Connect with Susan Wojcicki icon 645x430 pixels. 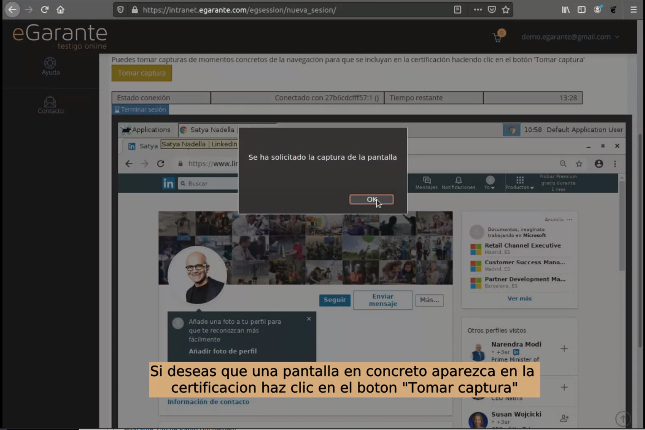point(564,418)
